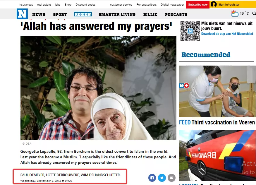Share article on Twitter
Image resolution: width=256 pixels, height=185 pixels.
(162, 178)
